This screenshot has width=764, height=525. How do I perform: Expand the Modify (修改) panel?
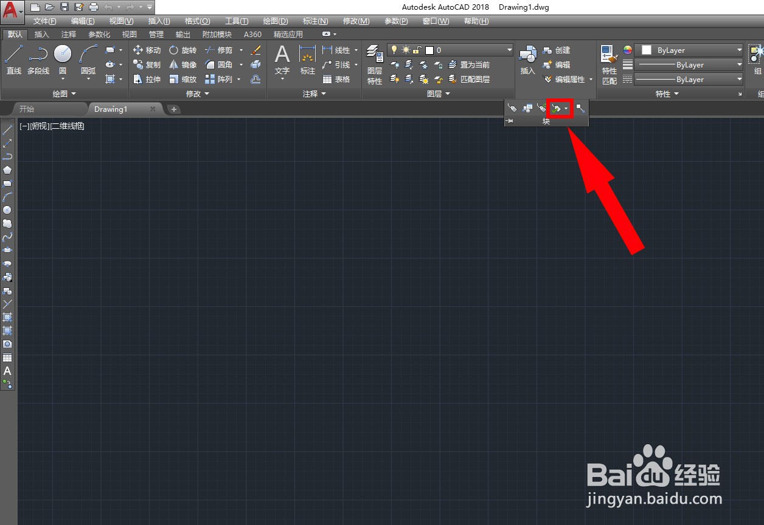[198, 94]
